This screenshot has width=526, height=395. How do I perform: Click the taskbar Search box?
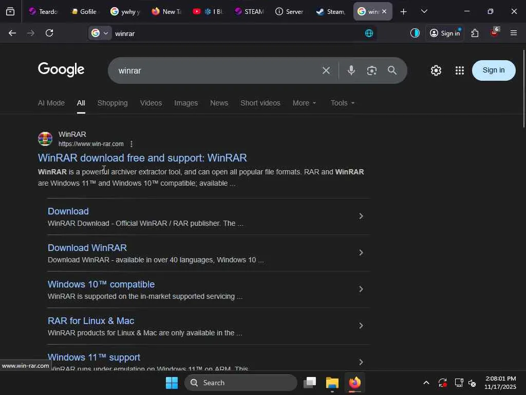point(240,383)
